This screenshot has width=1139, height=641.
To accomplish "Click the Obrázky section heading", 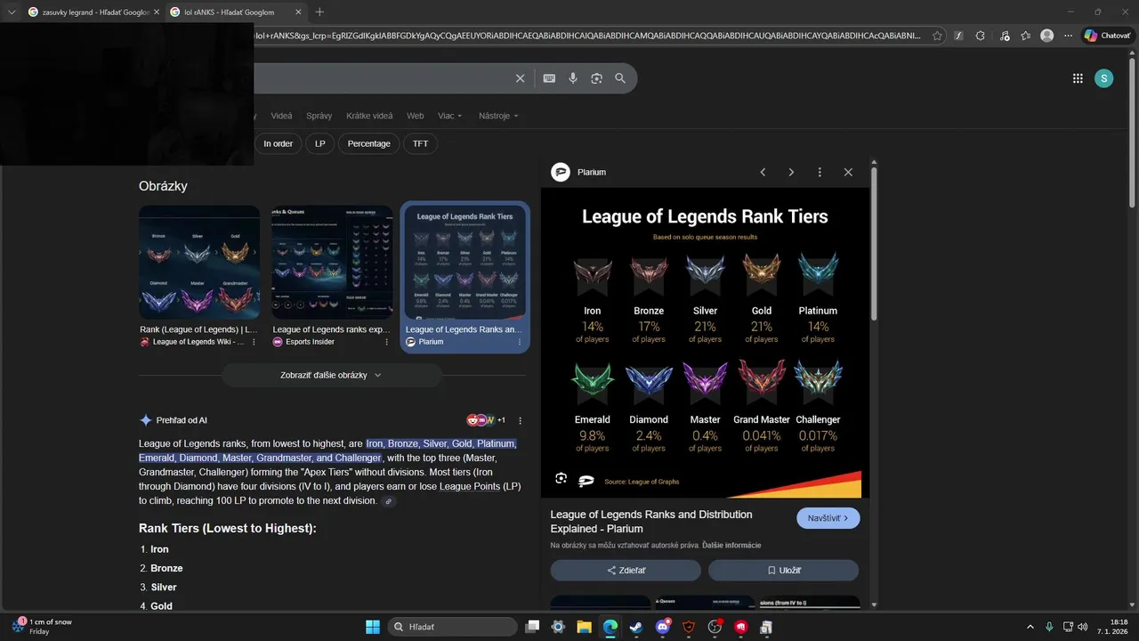I will (x=163, y=186).
